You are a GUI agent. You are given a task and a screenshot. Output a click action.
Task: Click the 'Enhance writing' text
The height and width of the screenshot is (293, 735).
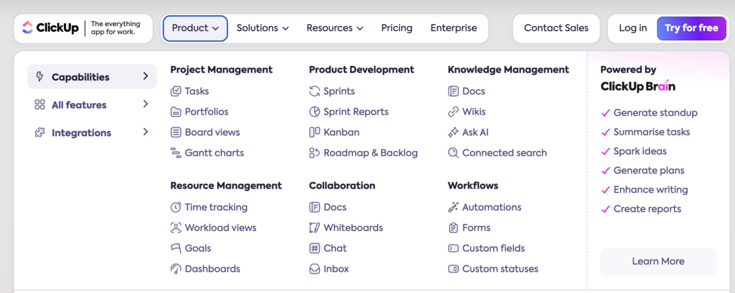[x=651, y=189]
